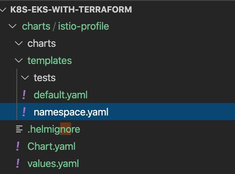
Task: Click the istio-profile path segment
Action: pos(83,27)
